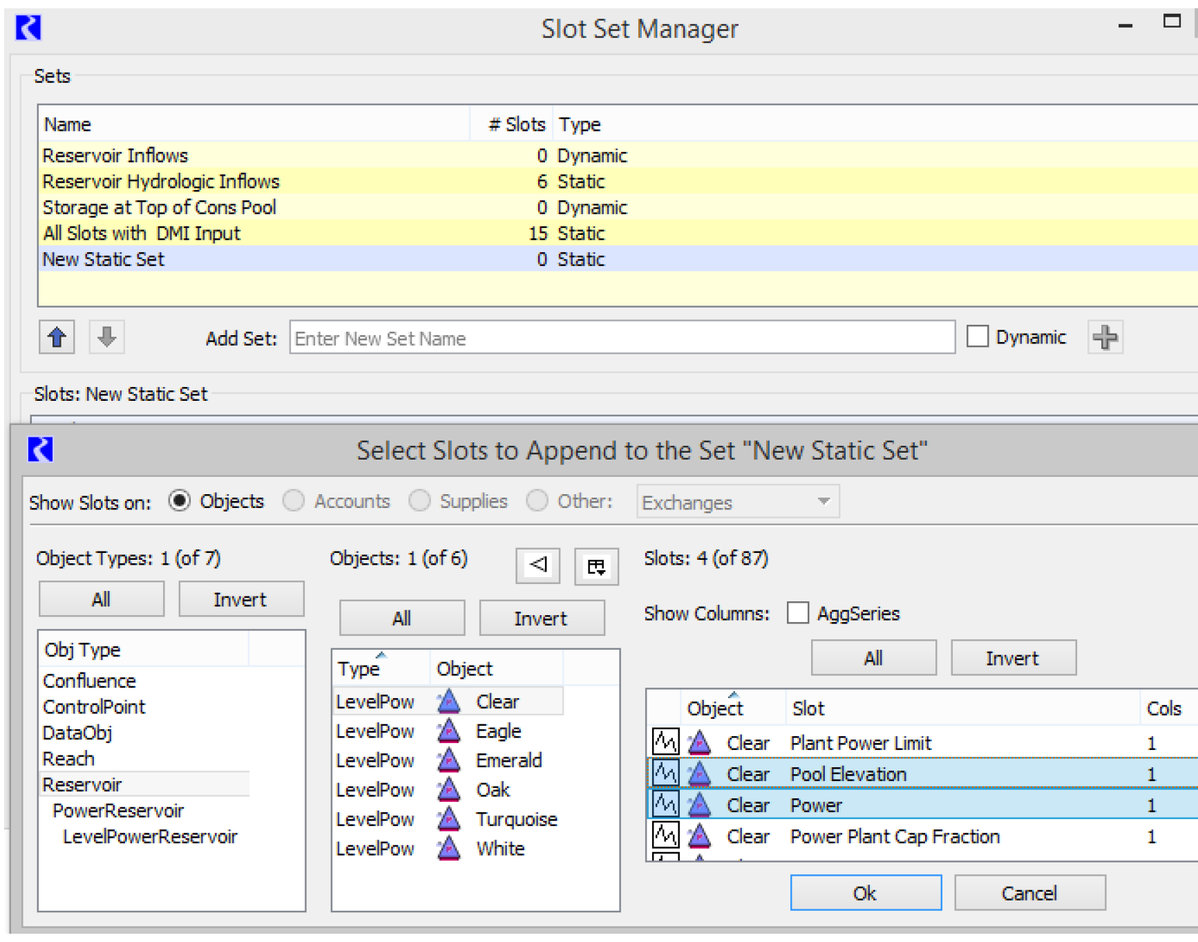
Task: Click the reservoir icon next to Turquoise
Action: tap(449, 819)
